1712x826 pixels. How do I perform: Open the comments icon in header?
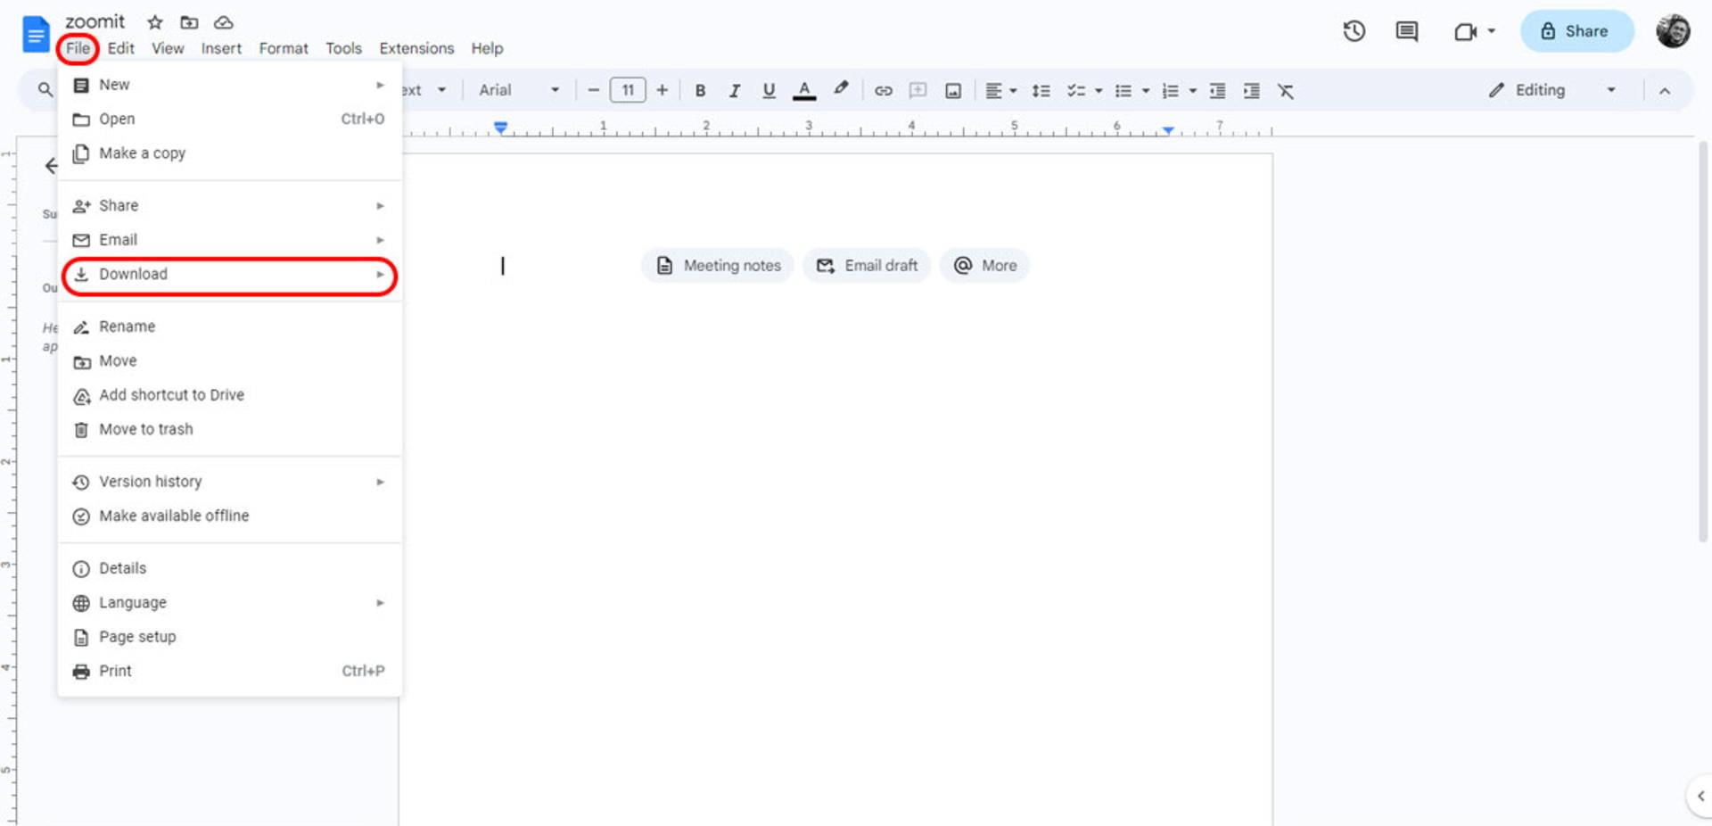coord(1406,31)
